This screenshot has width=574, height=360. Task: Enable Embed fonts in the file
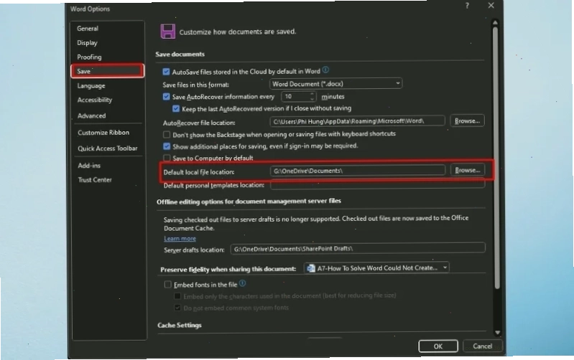click(167, 285)
